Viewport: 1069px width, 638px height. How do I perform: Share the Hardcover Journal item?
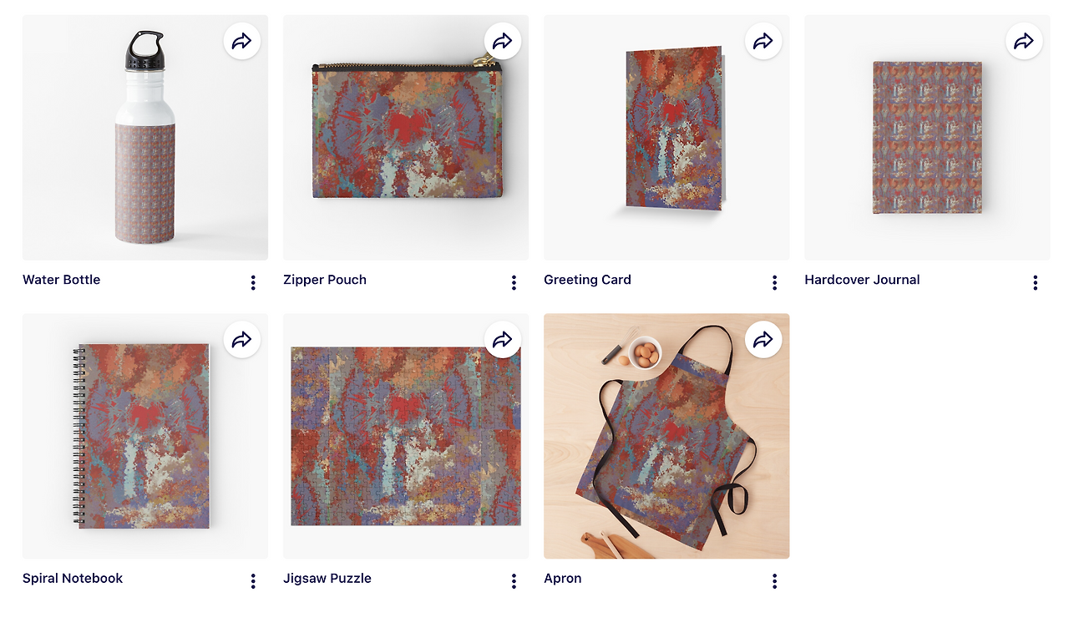[1024, 41]
